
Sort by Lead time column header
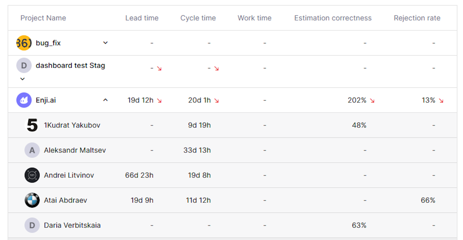click(142, 18)
